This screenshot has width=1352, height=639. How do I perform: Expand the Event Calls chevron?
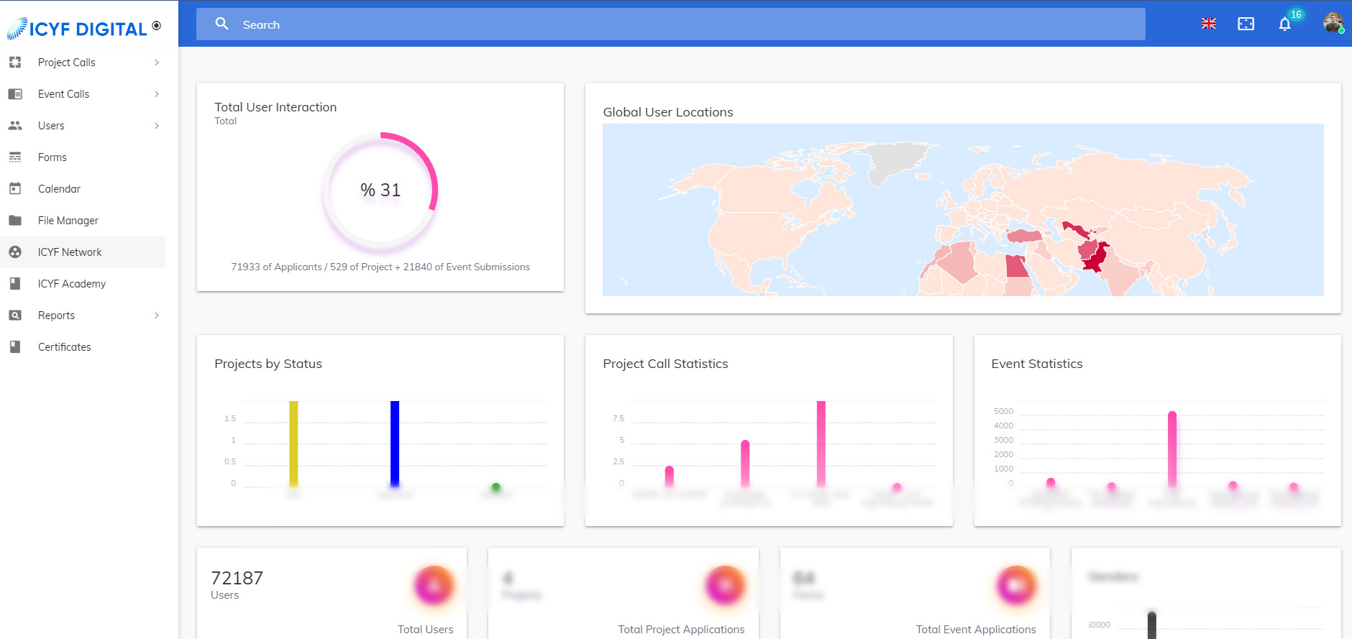(x=157, y=94)
